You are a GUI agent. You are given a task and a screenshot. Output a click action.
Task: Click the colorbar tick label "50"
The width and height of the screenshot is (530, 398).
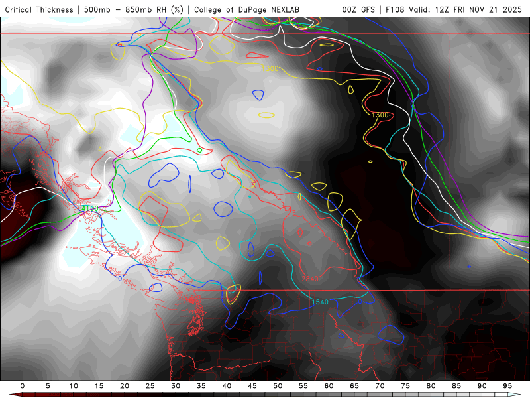pyautogui.click(x=278, y=386)
